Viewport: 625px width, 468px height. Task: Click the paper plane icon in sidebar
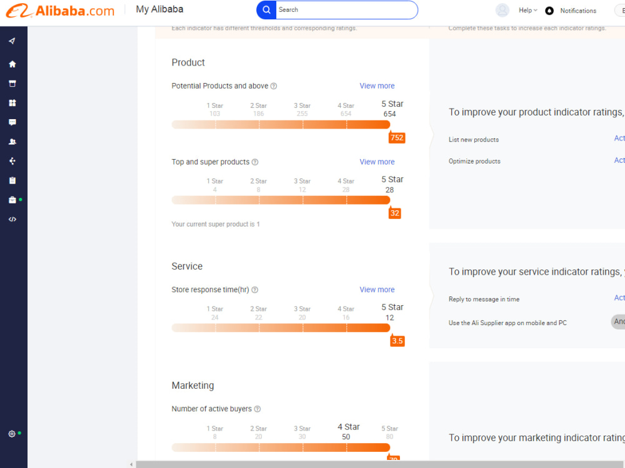pos(12,41)
